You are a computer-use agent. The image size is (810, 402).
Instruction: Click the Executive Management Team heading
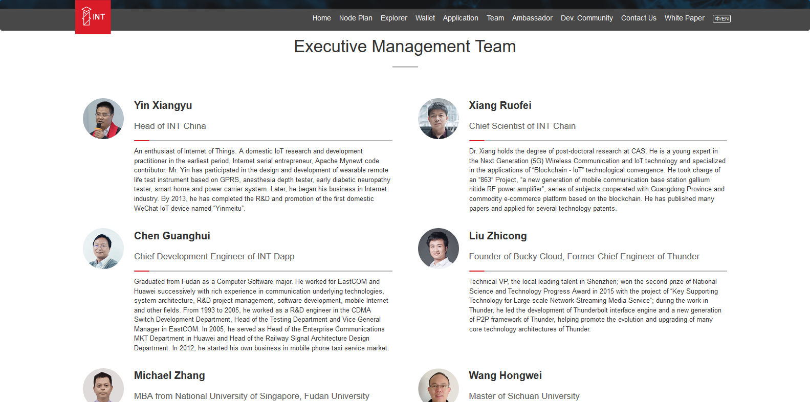pos(405,47)
